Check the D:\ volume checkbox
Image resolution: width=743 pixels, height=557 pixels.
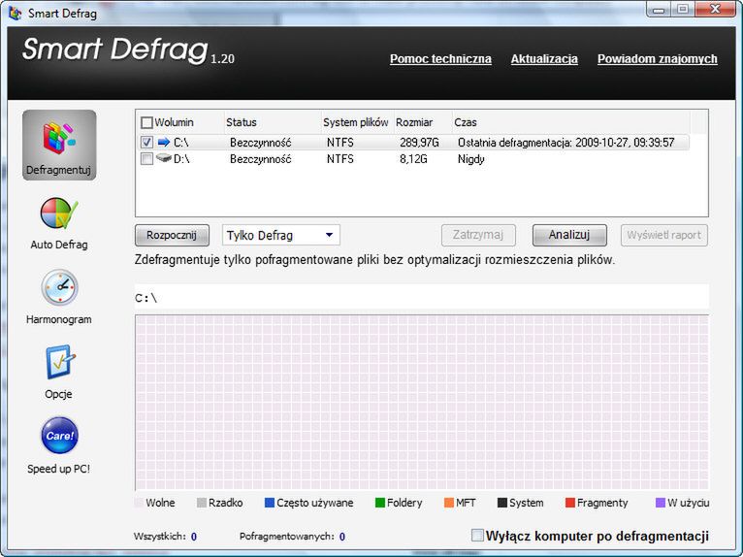tap(146, 159)
